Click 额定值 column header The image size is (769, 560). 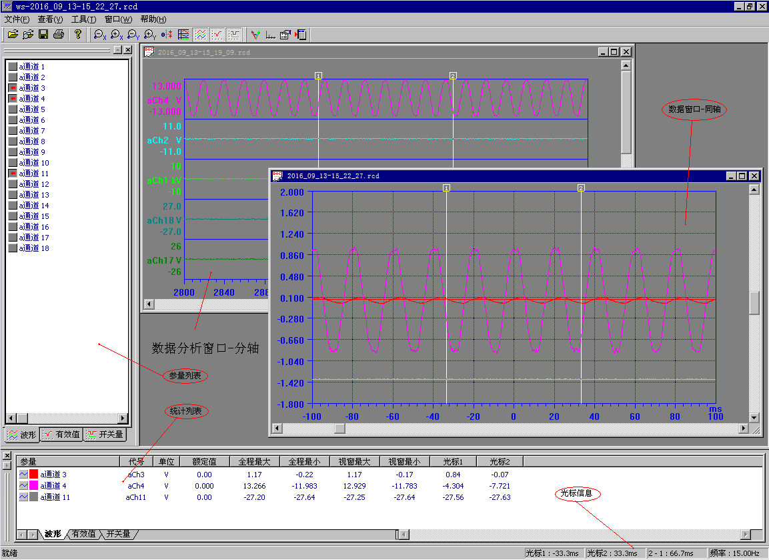[x=205, y=461]
